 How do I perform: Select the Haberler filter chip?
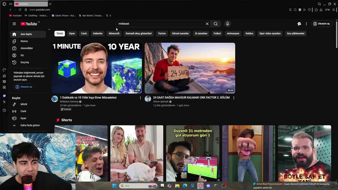tap(98, 34)
